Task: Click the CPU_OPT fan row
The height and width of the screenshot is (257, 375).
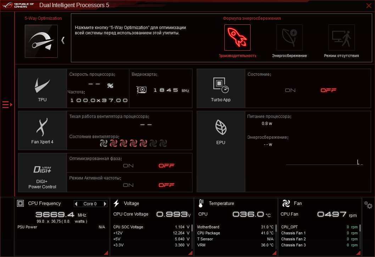Action: coord(319,227)
